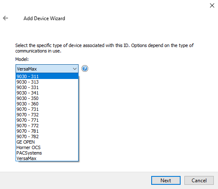
Task: Select 9030 - 311 from the list
Action: 47,76
